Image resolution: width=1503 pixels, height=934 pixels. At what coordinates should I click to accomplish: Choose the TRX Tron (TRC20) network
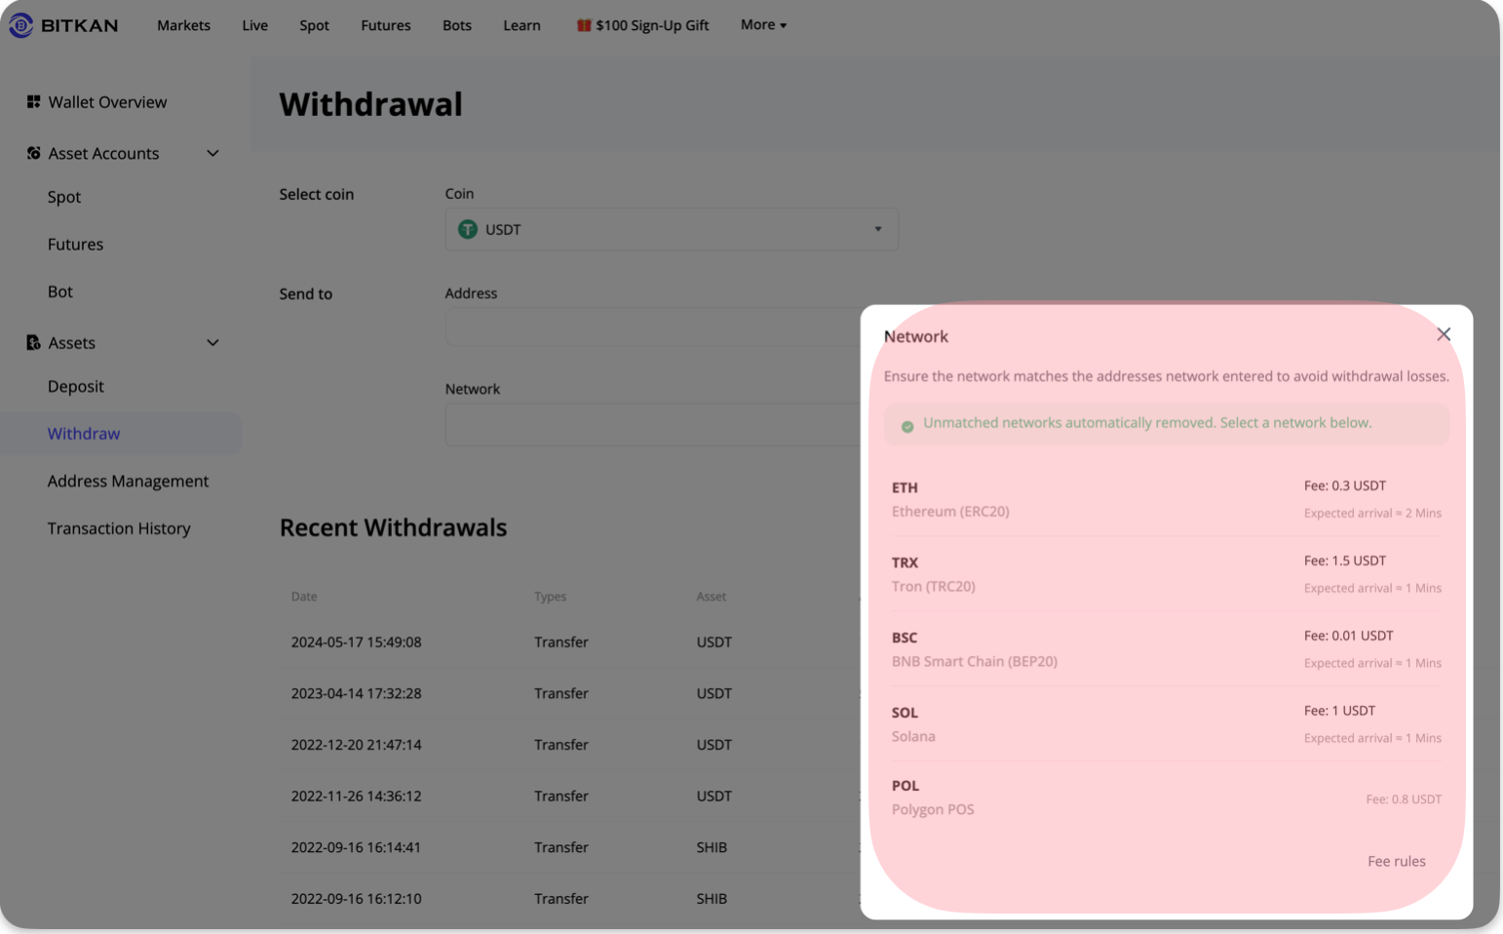[1166, 573]
